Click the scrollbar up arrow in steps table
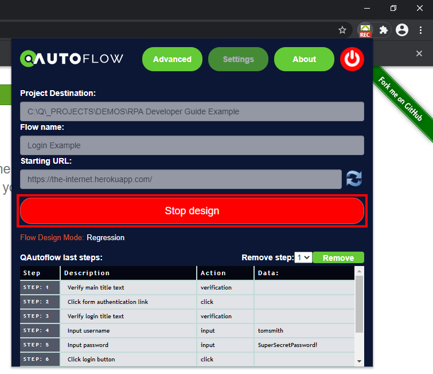433x374 pixels. pyautogui.click(x=359, y=271)
